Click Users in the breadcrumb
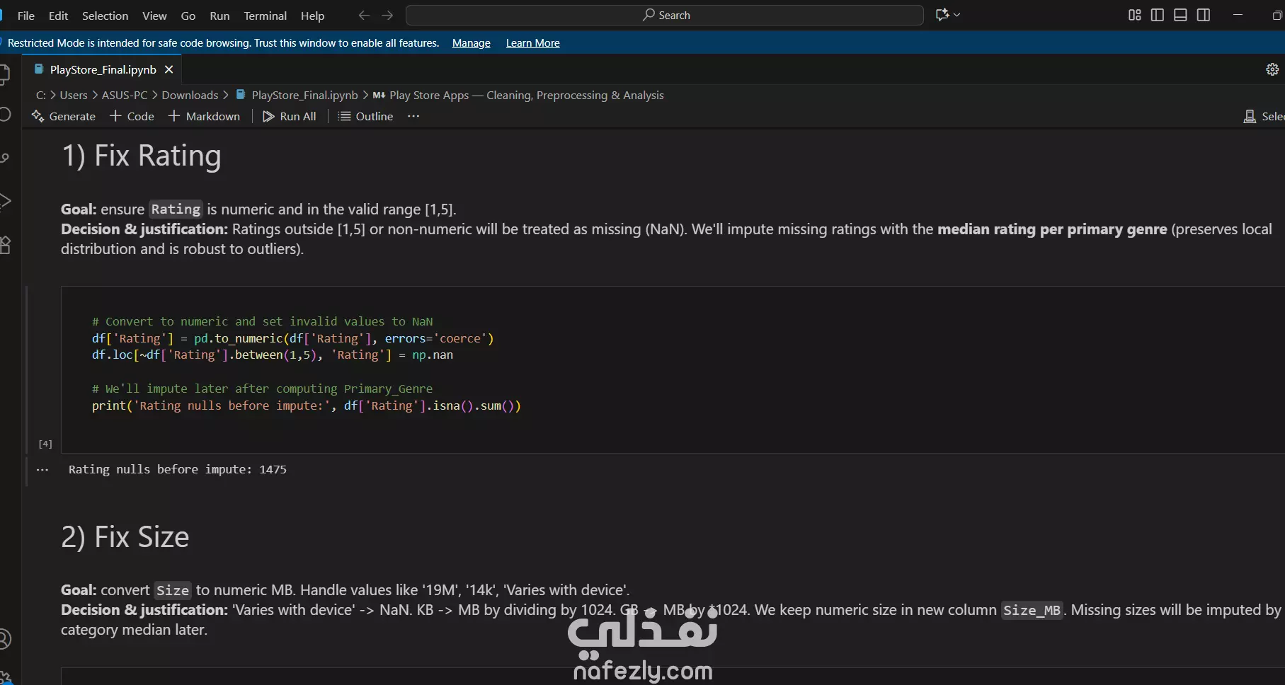The image size is (1285, 685). [x=74, y=95]
